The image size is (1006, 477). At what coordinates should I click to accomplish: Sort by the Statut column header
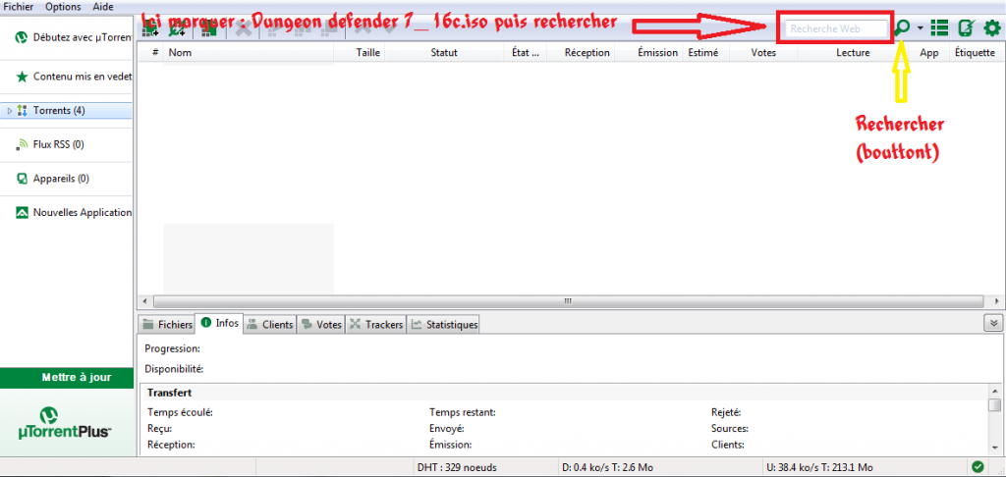pos(444,53)
